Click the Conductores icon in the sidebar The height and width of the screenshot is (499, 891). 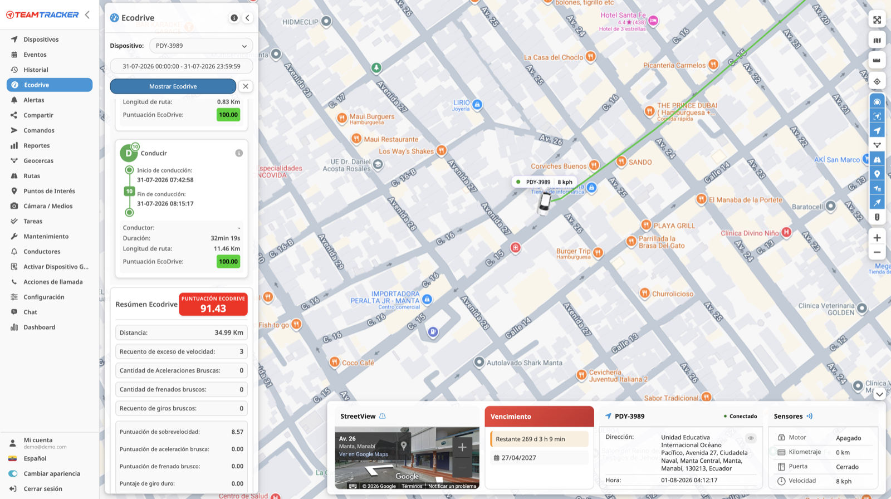[14, 251]
